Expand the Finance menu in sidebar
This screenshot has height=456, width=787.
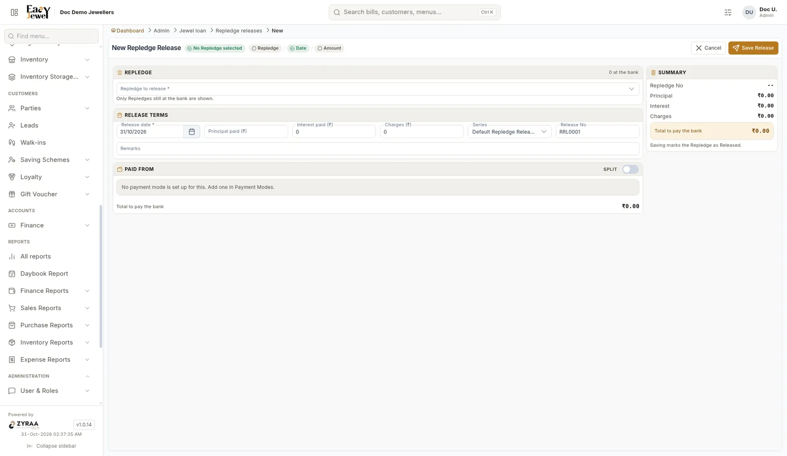click(x=49, y=225)
